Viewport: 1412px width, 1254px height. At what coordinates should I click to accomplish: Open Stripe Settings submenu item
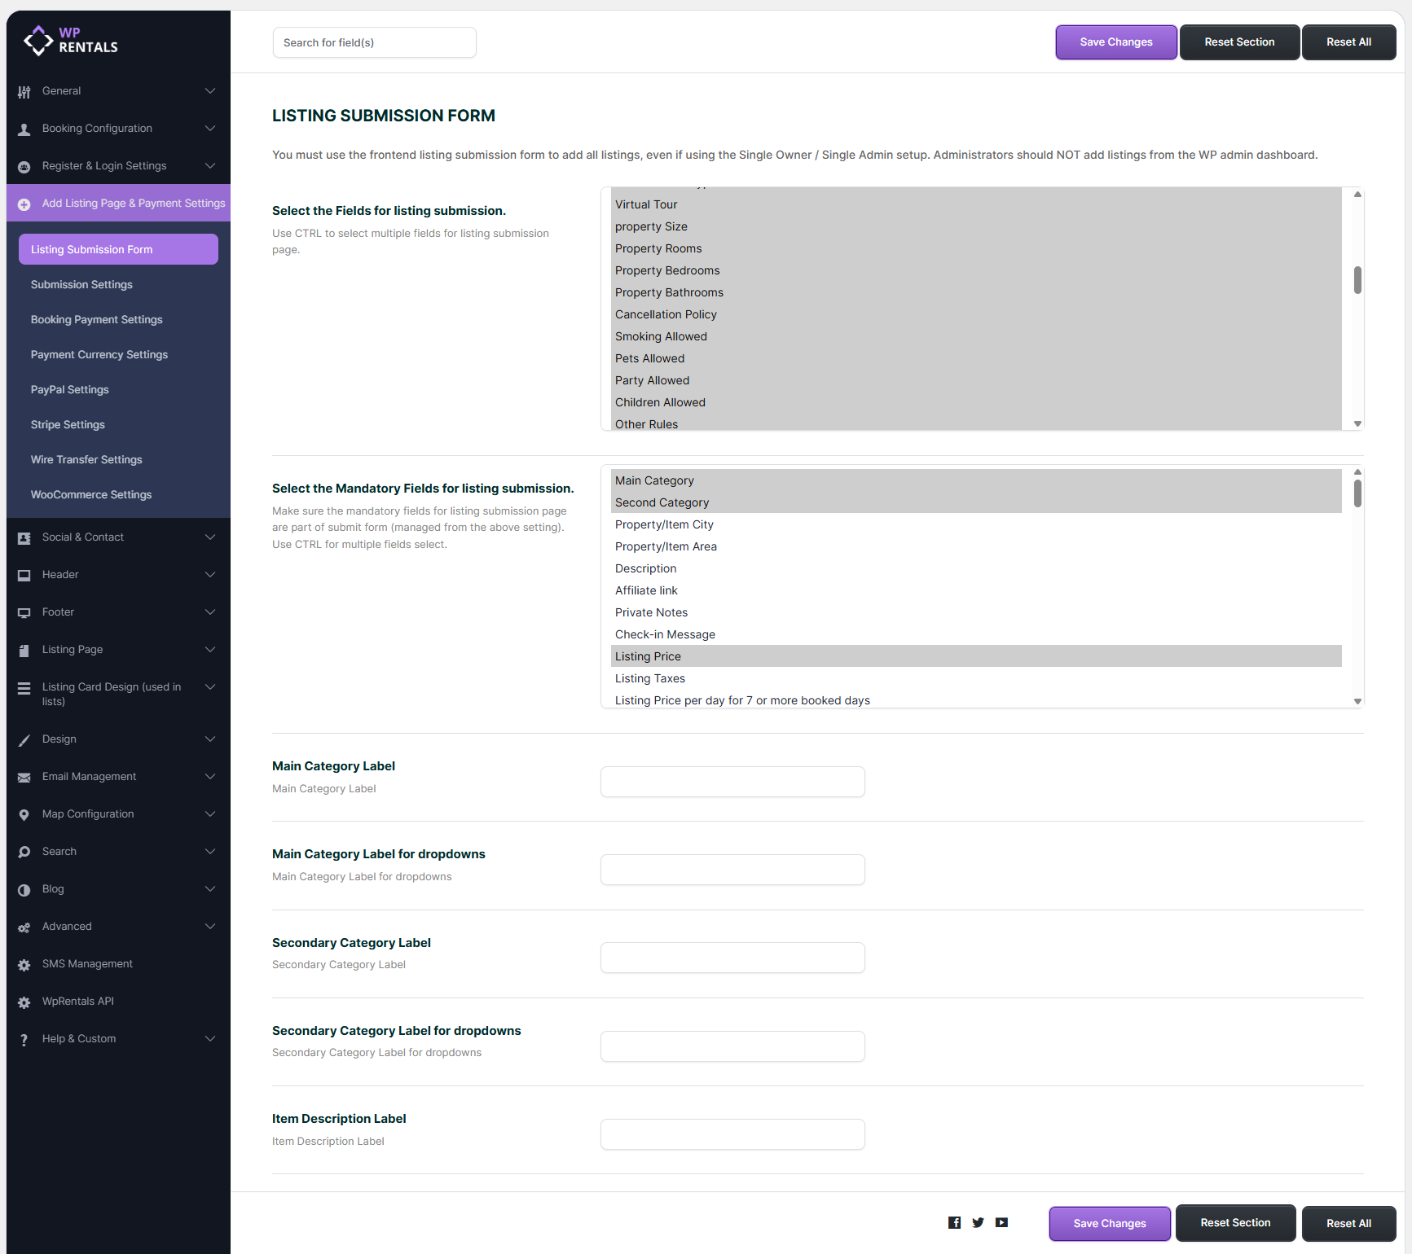[x=68, y=425]
